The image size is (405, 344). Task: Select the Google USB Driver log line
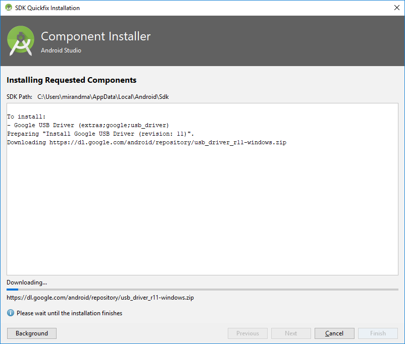(88, 125)
